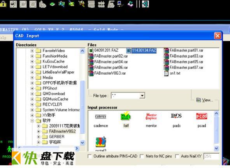The image size is (230, 168).
Task: Select FABmaster.part05.rar archive
Action: [x=184, y=62]
